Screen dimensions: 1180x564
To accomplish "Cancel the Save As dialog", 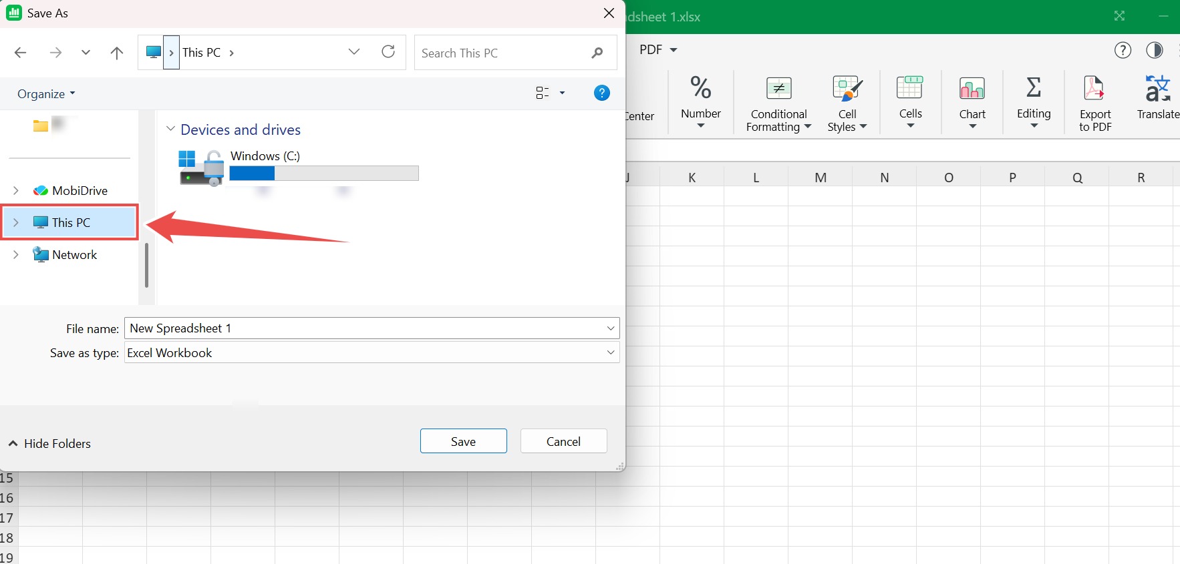I will pyautogui.click(x=563, y=441).
